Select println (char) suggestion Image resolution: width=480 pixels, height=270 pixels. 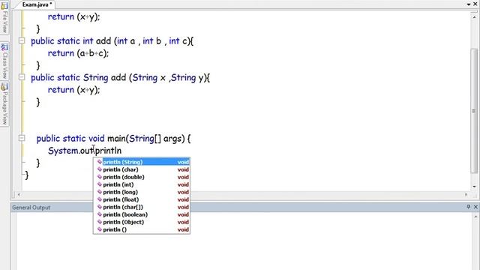pos(142,169)
